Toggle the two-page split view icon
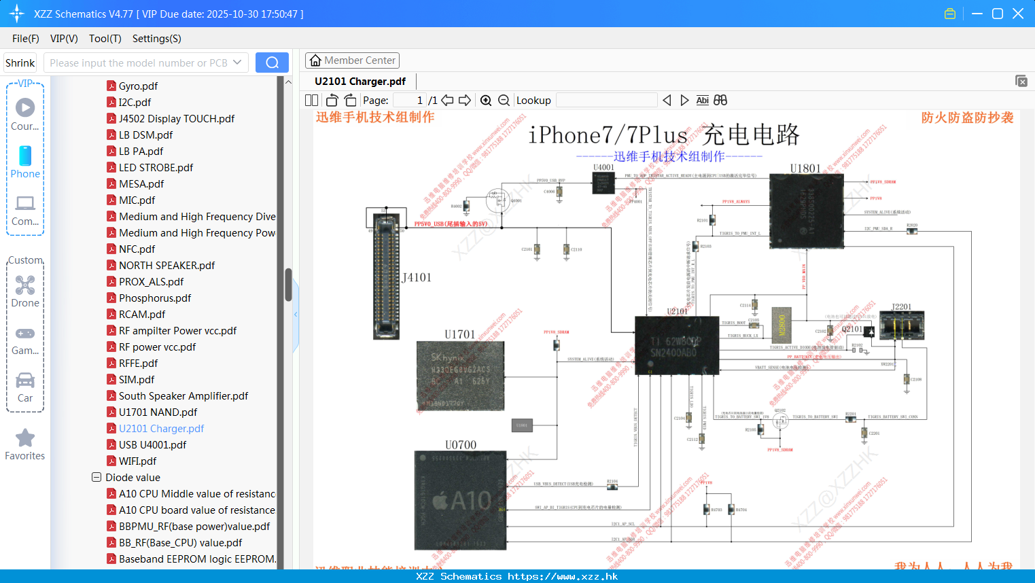 pyautogui.click(x=311, y=100)
